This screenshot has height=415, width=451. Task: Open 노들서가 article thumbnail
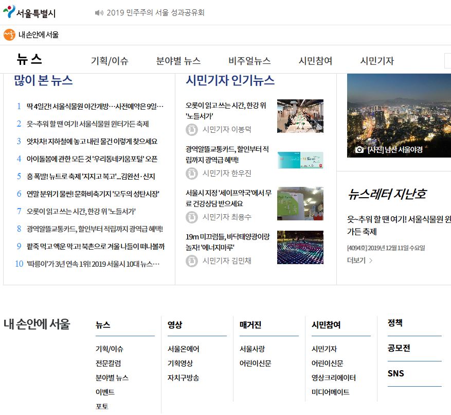point(300,116)
